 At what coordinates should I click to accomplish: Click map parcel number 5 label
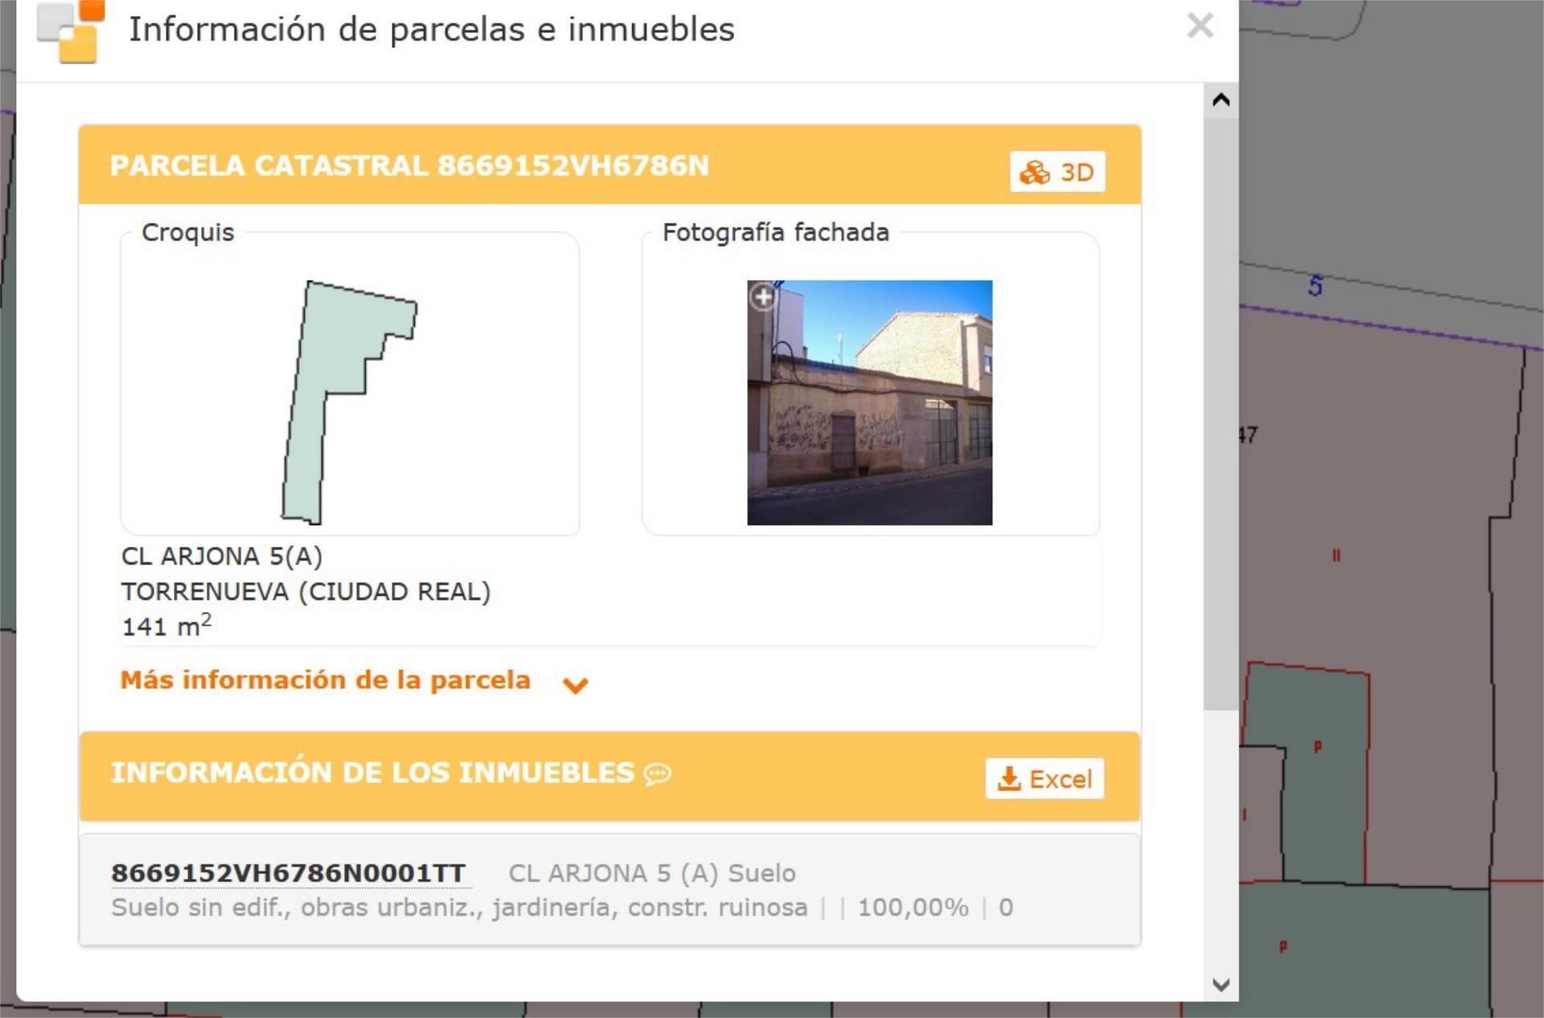pyautogui.click(x=1315, y=285)
